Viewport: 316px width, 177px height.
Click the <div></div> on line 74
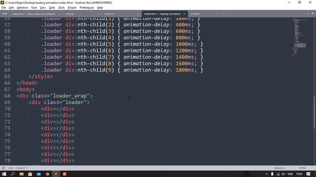[57, 135]
